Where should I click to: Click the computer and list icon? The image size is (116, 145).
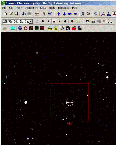(x=87, y=21)
